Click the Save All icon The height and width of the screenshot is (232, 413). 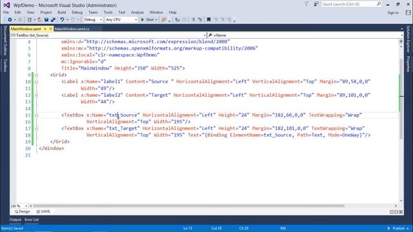coord(53,20)
